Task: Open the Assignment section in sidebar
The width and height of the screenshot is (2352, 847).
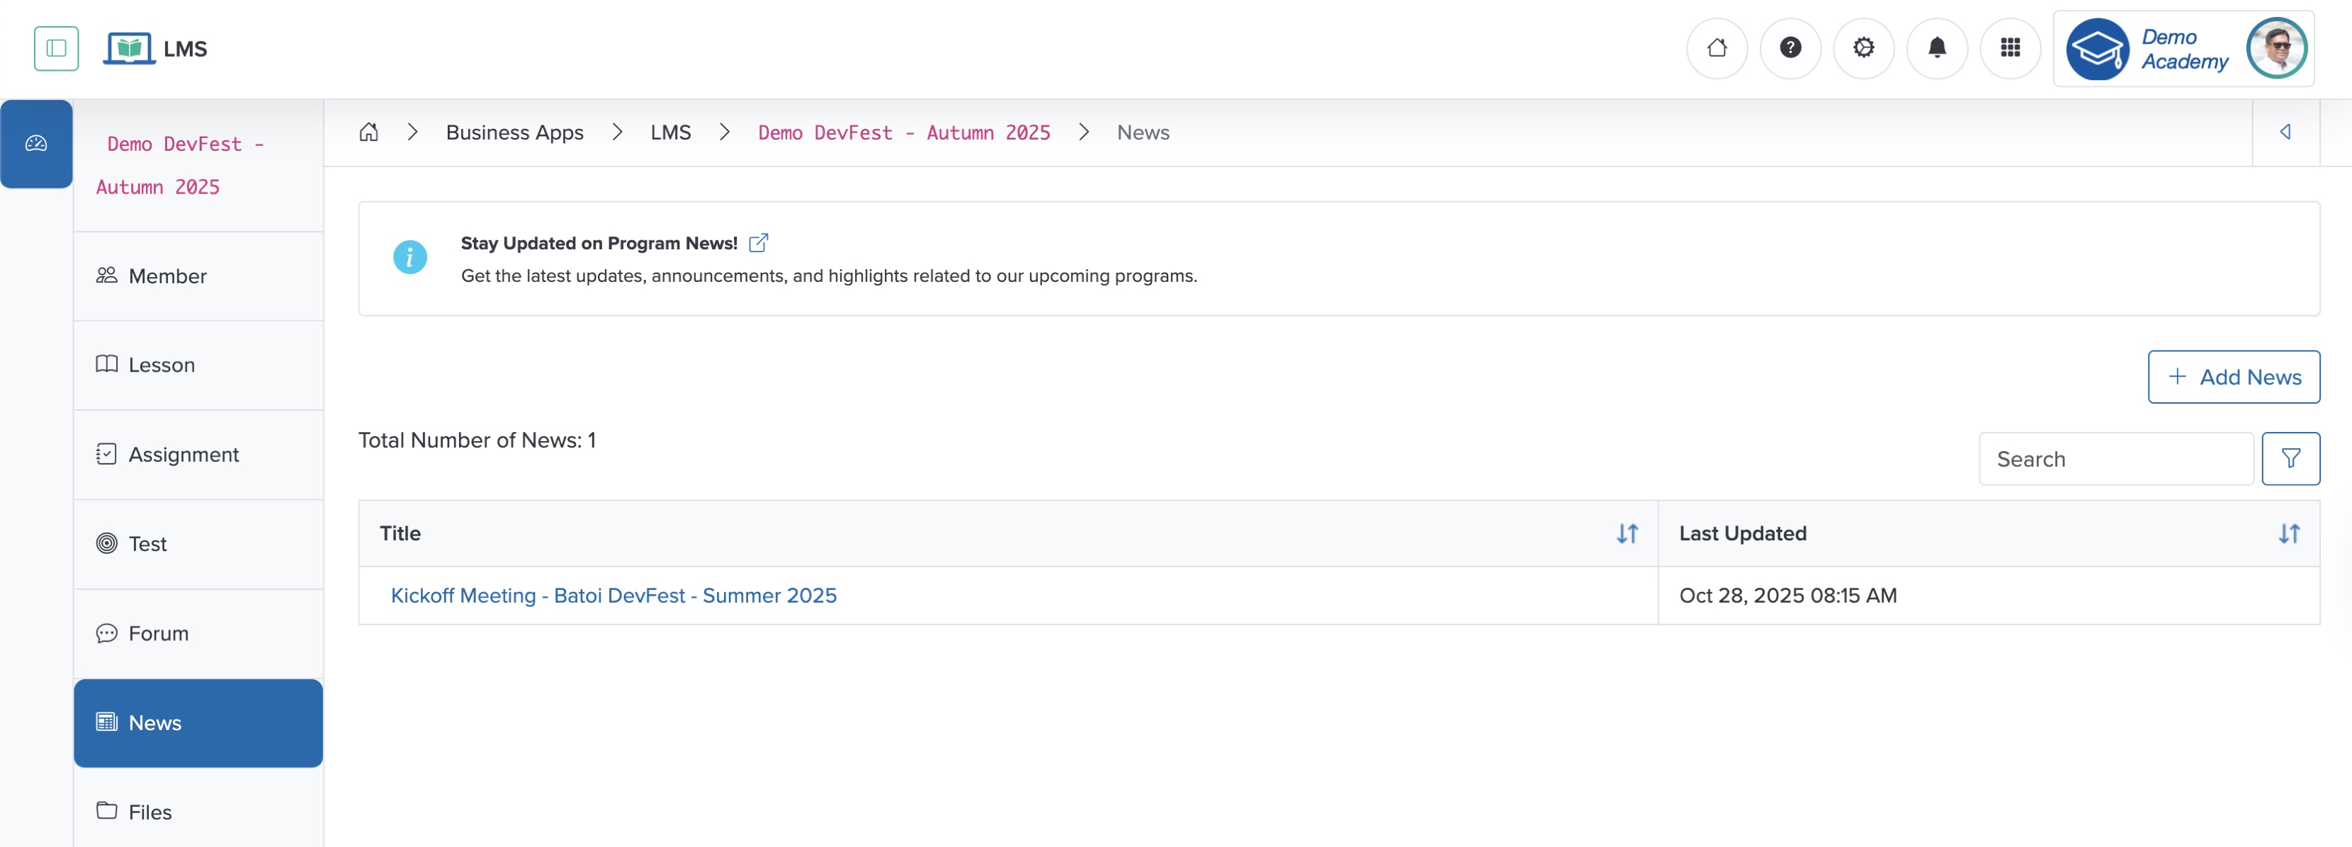Action: pos(183,454)
